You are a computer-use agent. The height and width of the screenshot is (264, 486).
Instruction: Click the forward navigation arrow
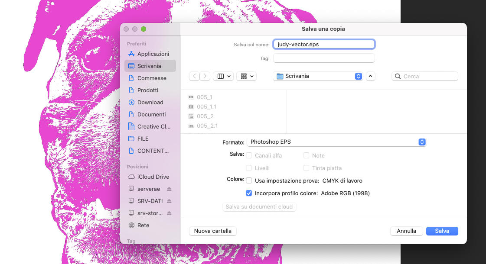tap(205, 76)
